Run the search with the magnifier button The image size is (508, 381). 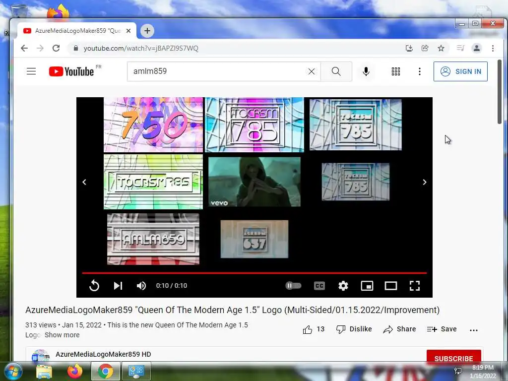(x=336, y=71)
